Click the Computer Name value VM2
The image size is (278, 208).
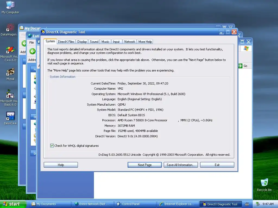[120, 89]
